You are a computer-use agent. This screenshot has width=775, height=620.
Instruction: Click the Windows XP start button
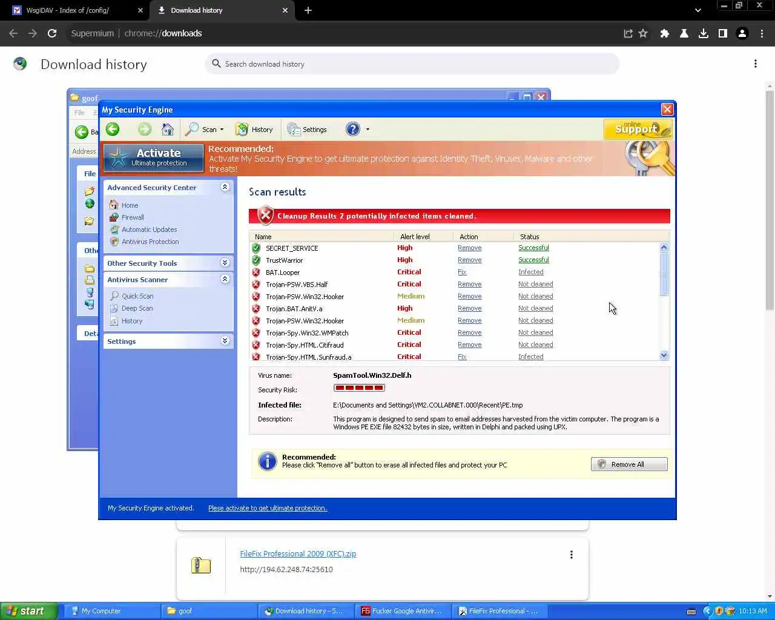pyautogui.click(x=28, y=611)
